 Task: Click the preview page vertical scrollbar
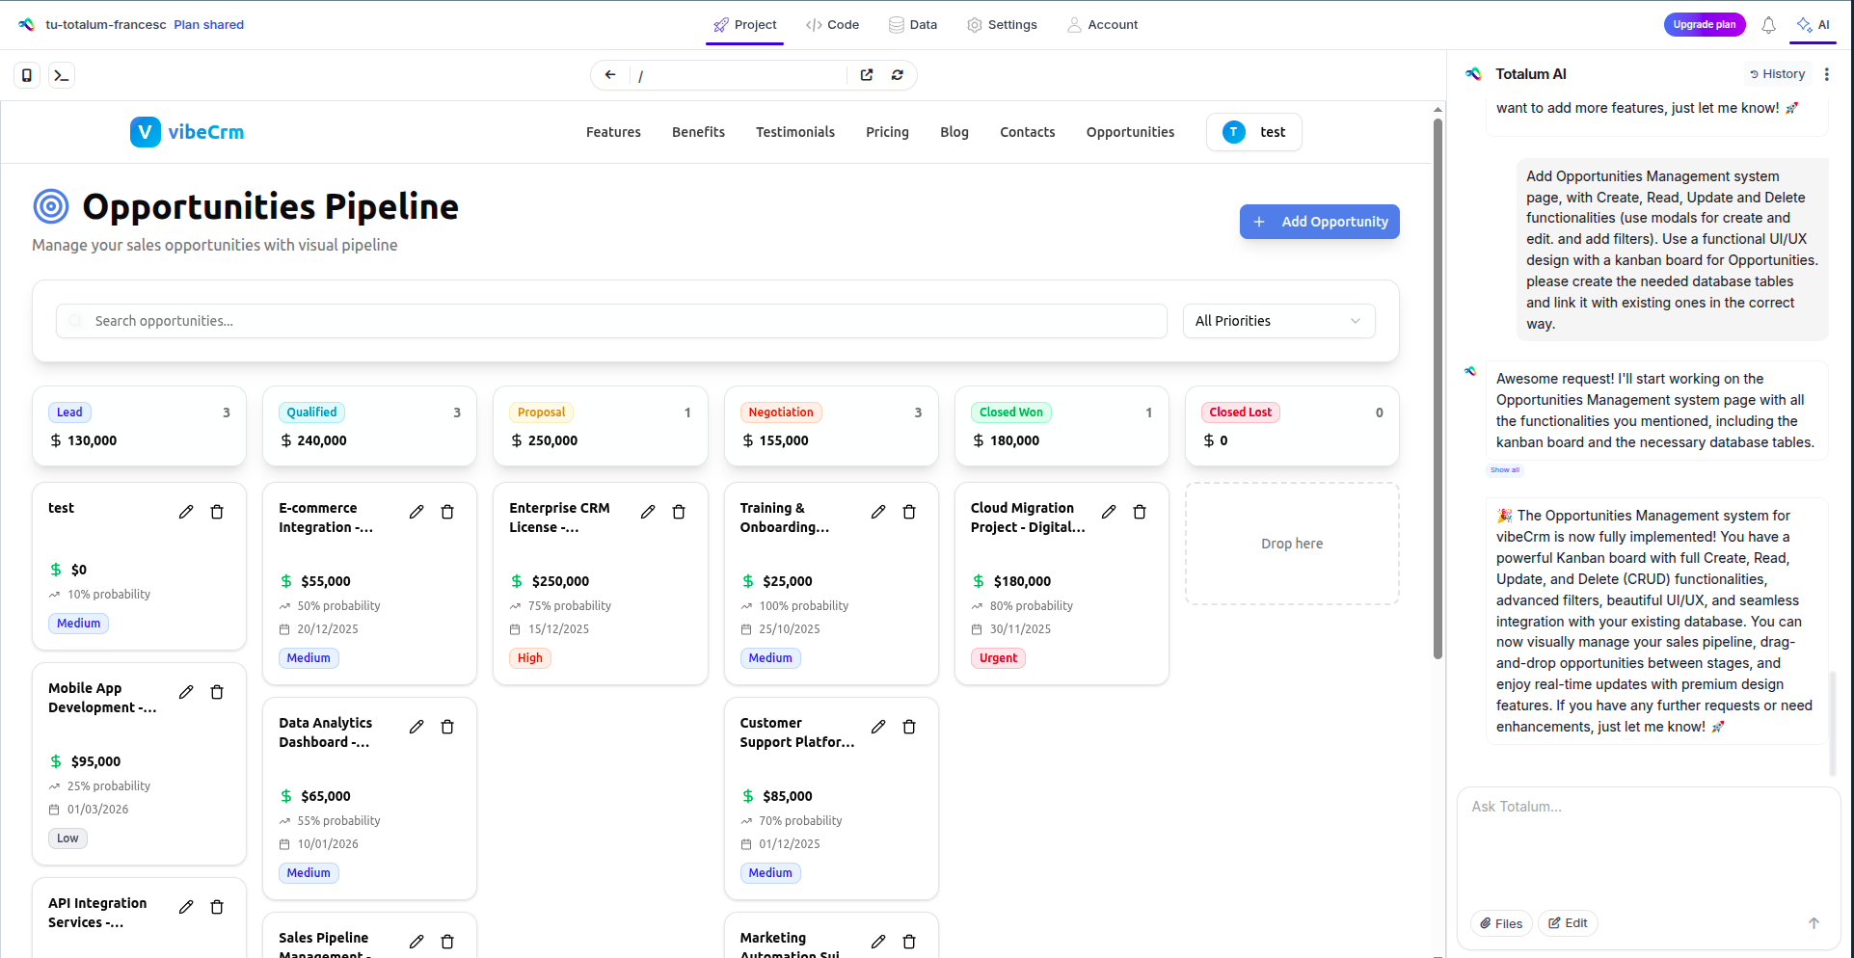[1438, 386]
